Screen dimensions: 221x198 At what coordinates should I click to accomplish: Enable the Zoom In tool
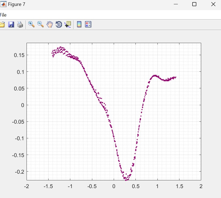coord(31,24)
